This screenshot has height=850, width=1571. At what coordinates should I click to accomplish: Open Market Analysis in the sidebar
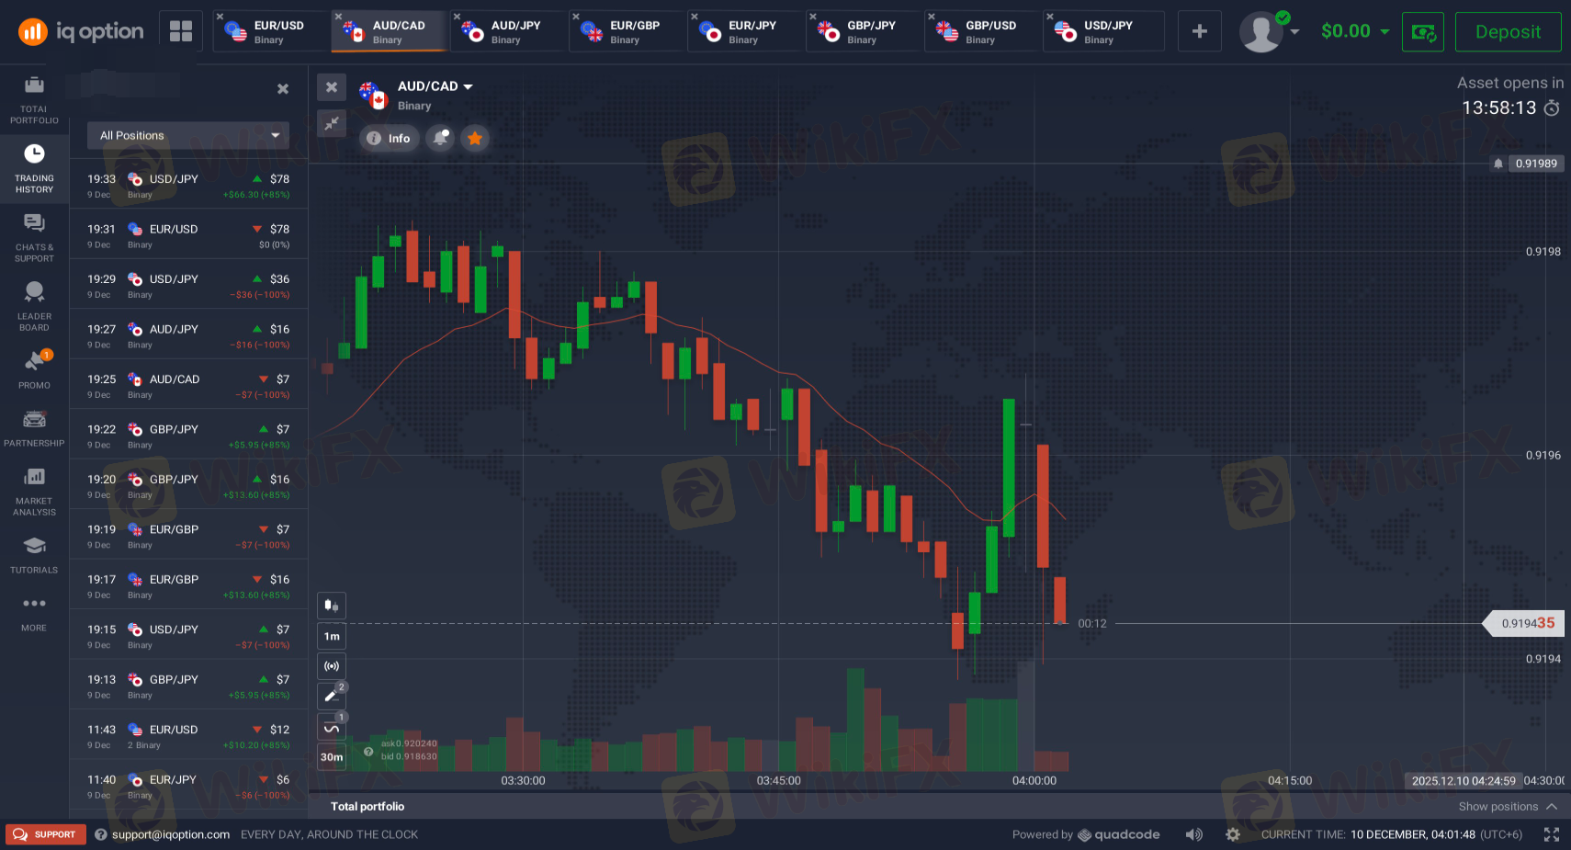click(34, 491)
